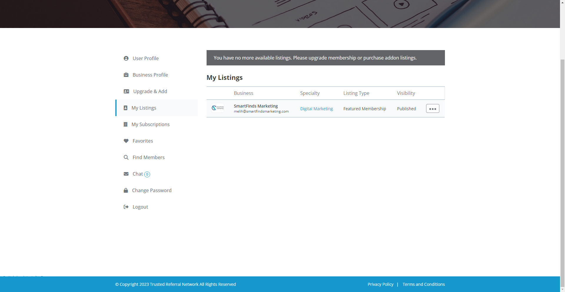
Task: Open the My Subscriptions menu item
Action: (x=150, y=124)
